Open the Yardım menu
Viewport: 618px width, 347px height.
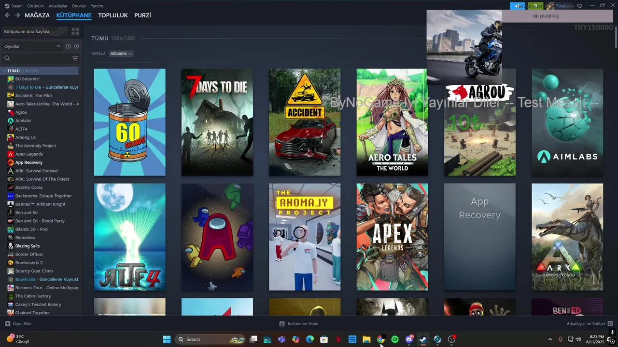click(x=97, y=6)
